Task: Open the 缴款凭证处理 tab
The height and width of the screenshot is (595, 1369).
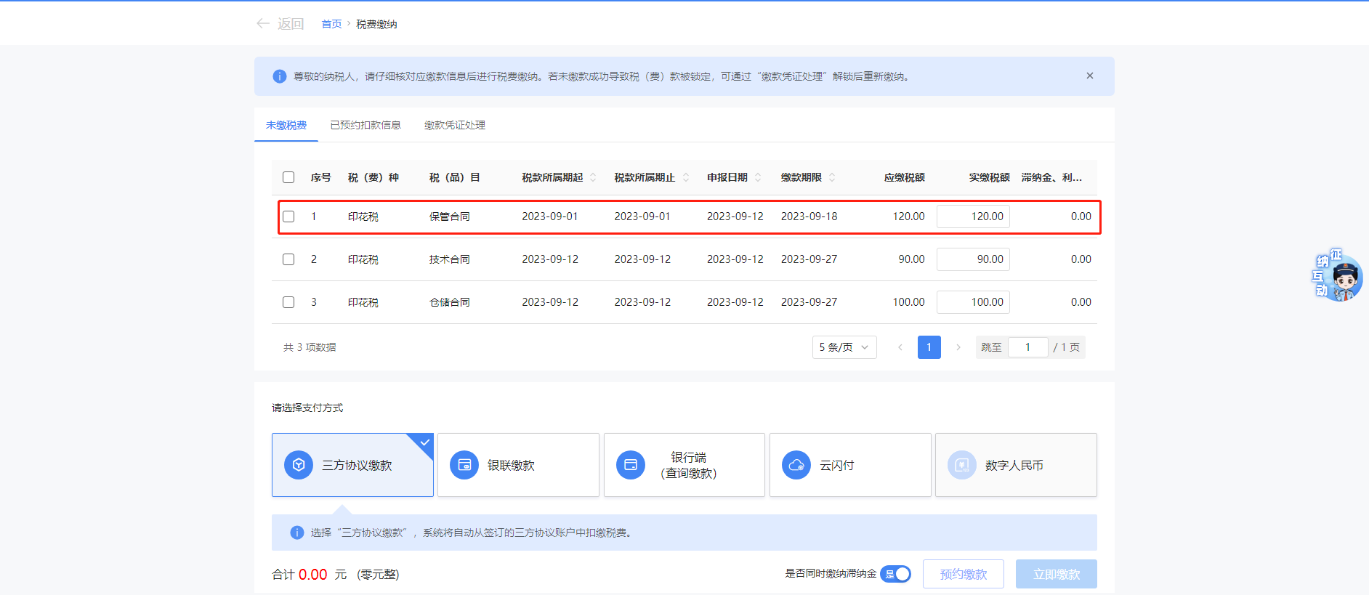Action: tap(454, 125)
